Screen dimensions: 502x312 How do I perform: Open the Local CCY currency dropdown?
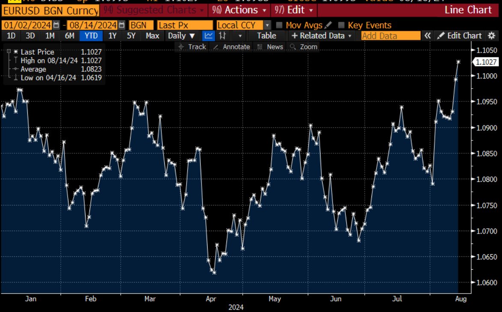coord(267,25)
